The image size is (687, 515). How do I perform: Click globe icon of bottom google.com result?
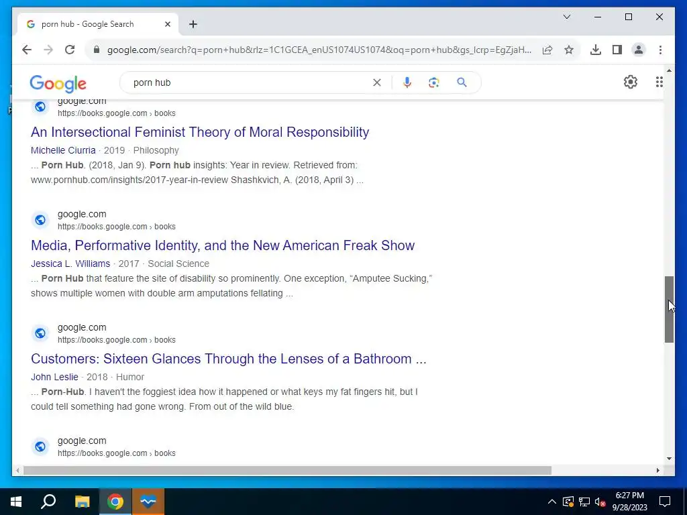coord(40,447)
